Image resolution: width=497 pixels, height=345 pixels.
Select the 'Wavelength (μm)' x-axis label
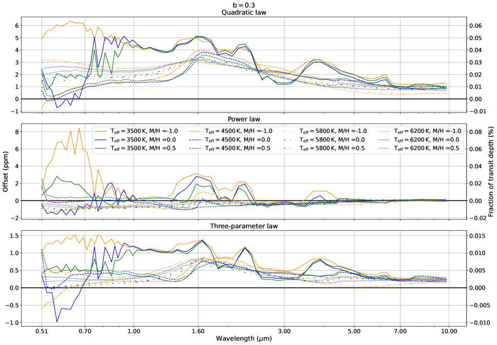point(244,338)
